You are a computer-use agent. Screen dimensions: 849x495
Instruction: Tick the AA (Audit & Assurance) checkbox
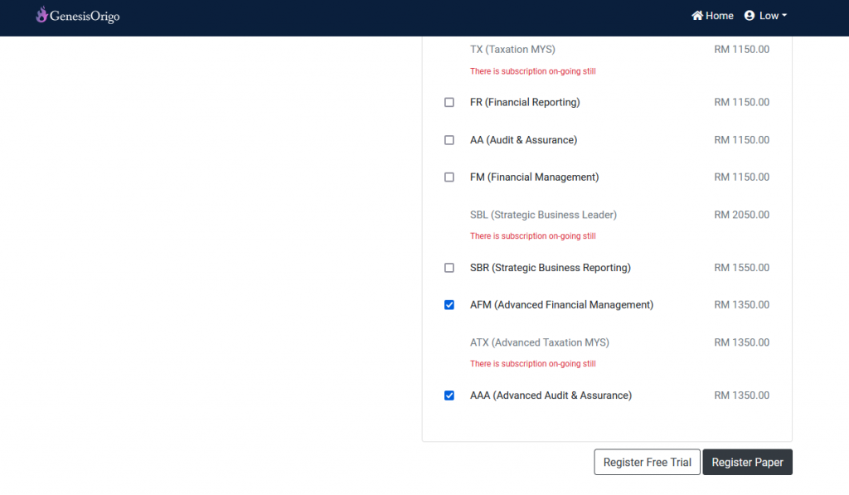(449, 140)
